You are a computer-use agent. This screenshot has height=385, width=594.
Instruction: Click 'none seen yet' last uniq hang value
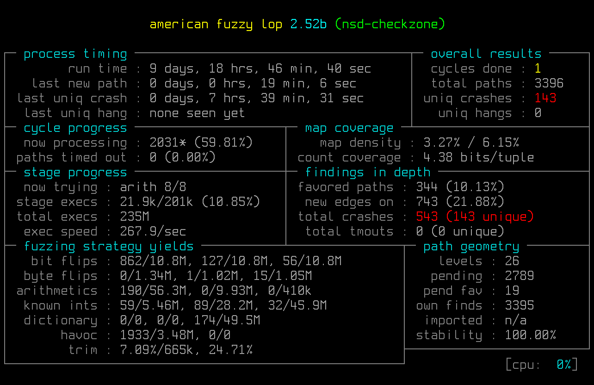[198, 113]
